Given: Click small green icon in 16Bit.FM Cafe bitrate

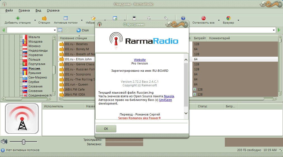Looking at the screenshot, I should pos(195,89).
